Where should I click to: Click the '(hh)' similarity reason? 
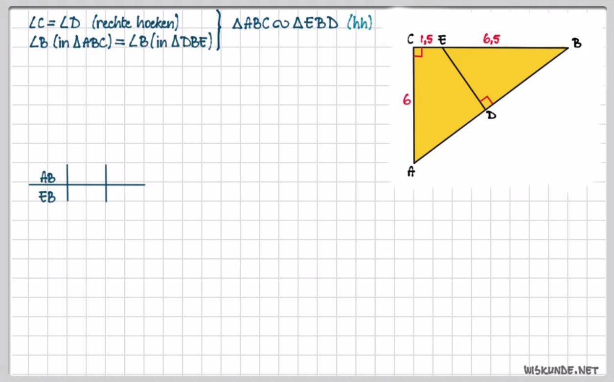tap(360, 22)
